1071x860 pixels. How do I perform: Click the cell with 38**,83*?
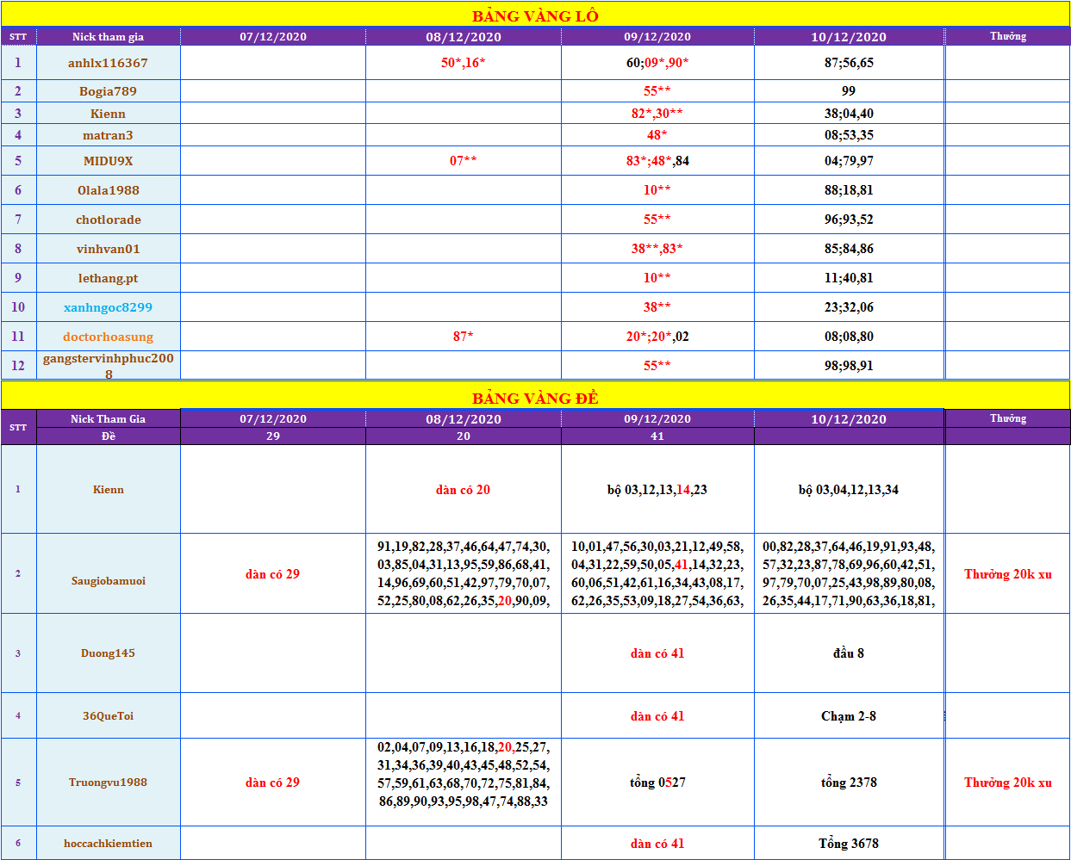(657, 249)
